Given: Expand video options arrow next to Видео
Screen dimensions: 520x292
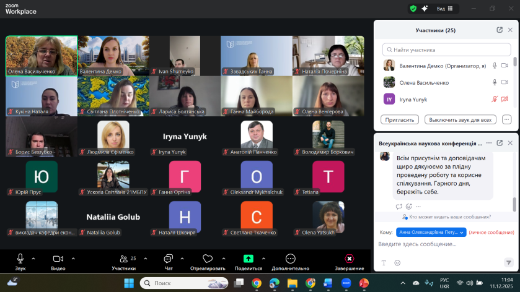Looking at the screenshot, I should (73, 259).
